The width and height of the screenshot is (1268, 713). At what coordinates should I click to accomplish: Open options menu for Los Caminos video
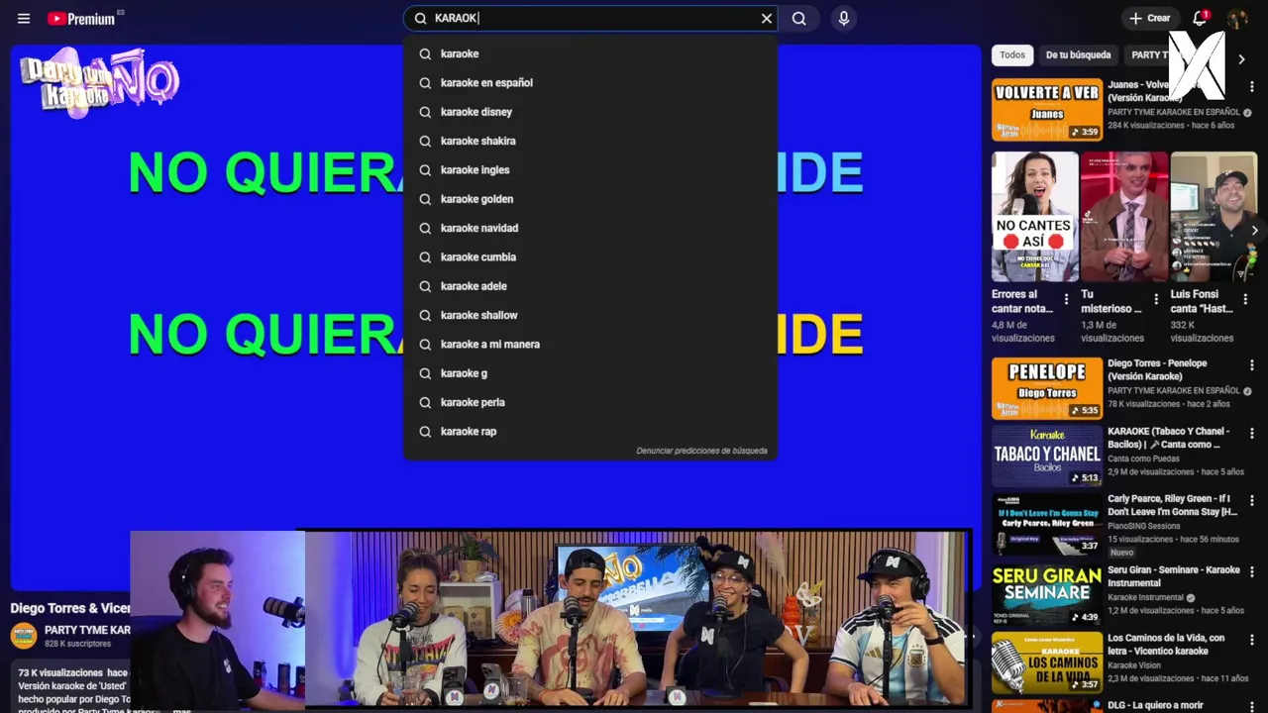(x=1251, y=639)
